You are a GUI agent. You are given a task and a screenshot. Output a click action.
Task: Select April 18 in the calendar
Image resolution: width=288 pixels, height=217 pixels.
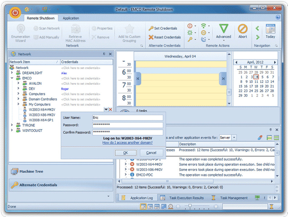coord(256,86)
